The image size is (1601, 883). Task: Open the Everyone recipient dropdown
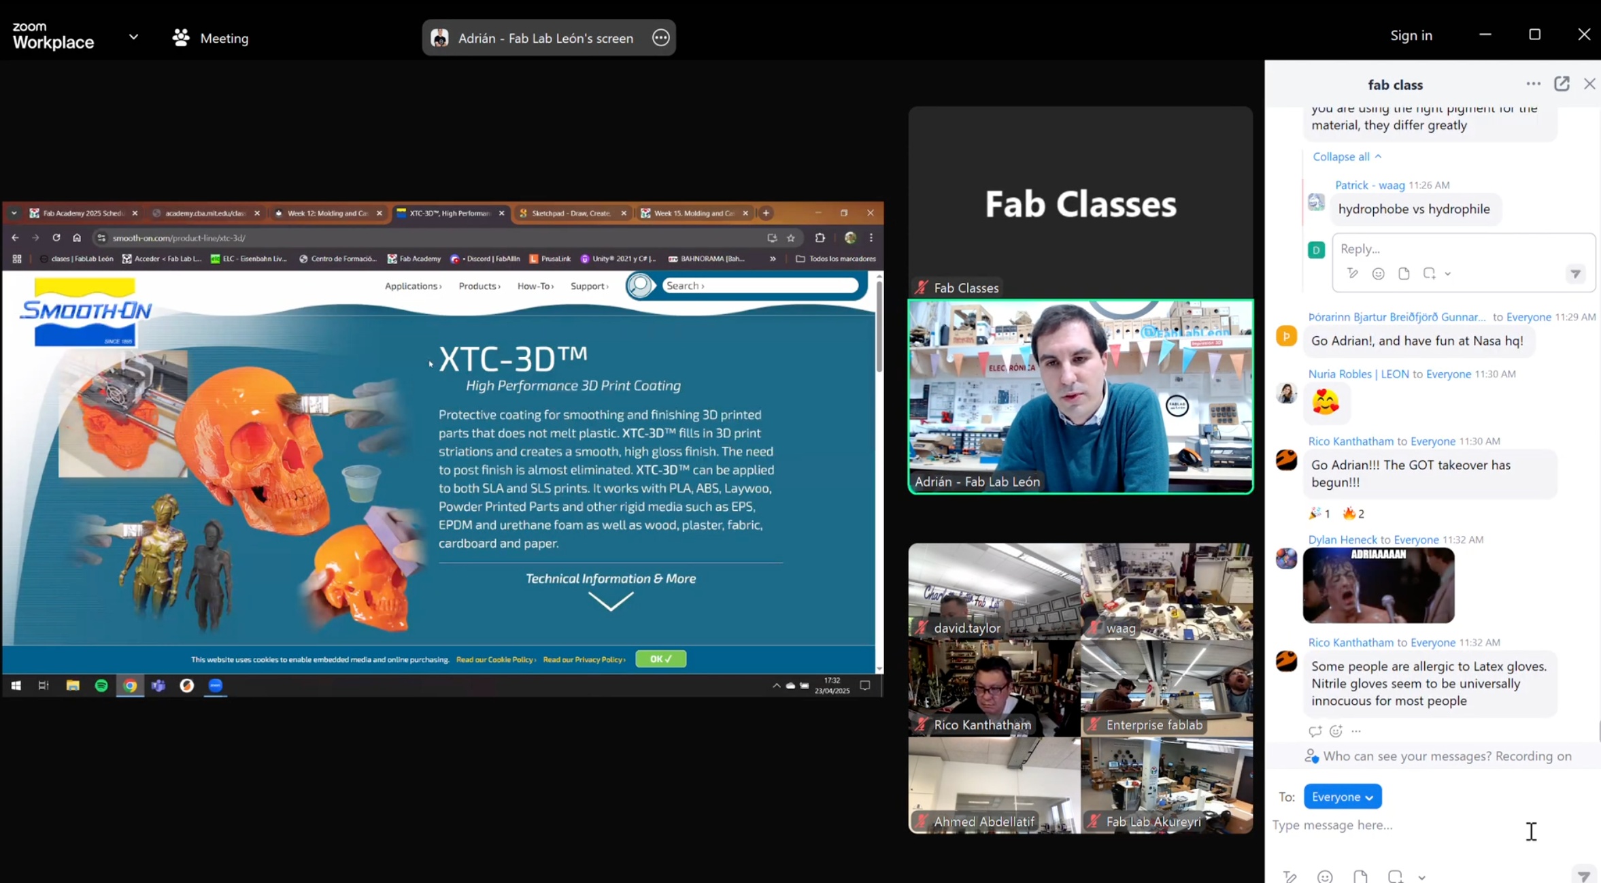coord(1343,797)
